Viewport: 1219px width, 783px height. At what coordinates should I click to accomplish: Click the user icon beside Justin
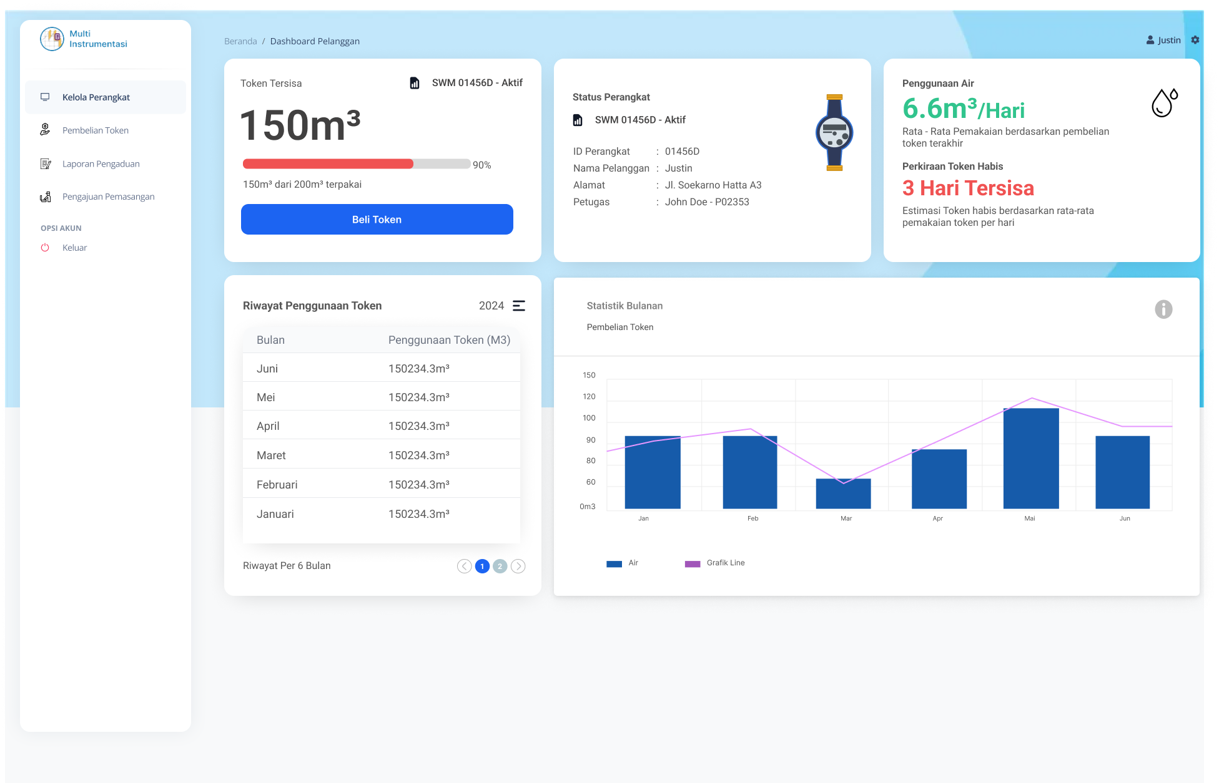(x=1150, y=39)
